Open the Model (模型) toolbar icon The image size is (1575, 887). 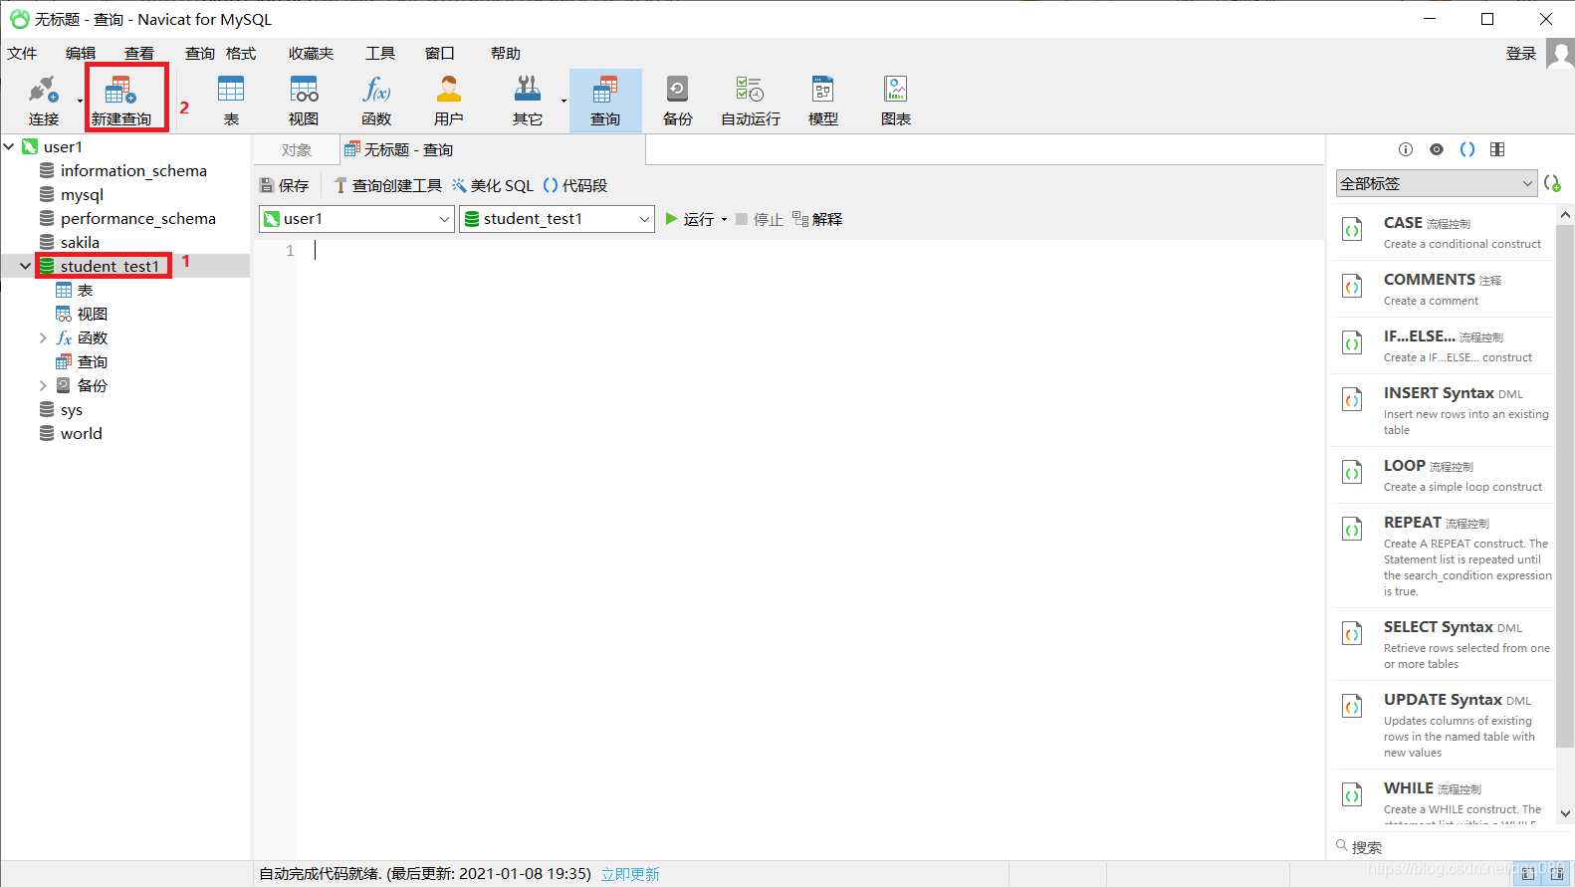[x=823, y=101]
